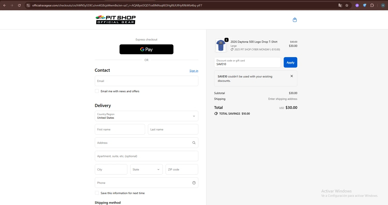Open the purple extension icon
The width and height of the screenshot is (388, 205).
coord(357,5)
